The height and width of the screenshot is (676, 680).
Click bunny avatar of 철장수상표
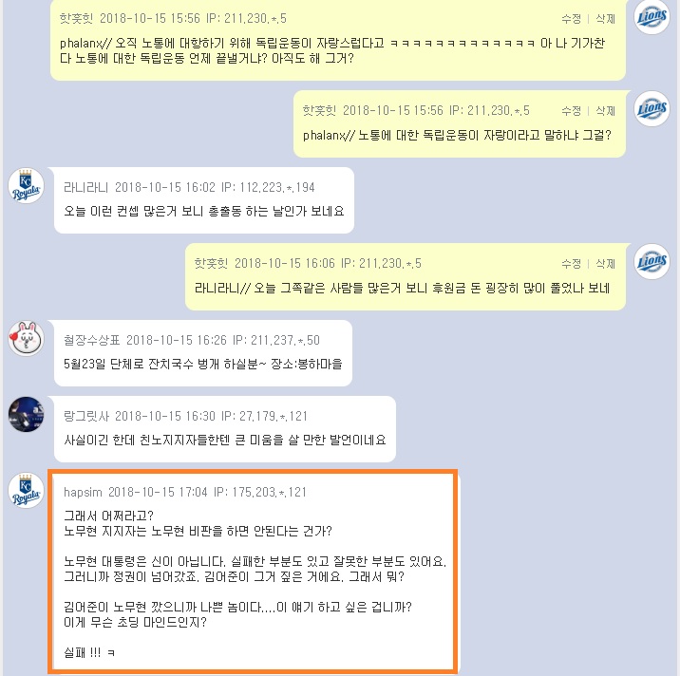tap(26, 338)
